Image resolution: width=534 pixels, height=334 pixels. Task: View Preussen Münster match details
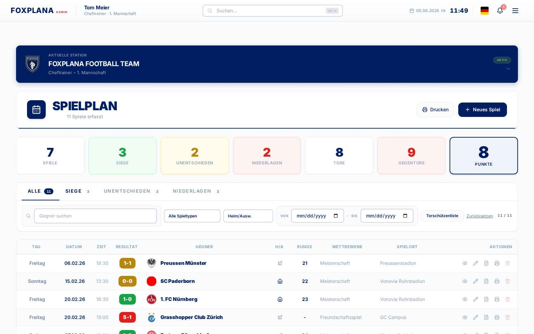pyautogui.click(x=465, y=263)
